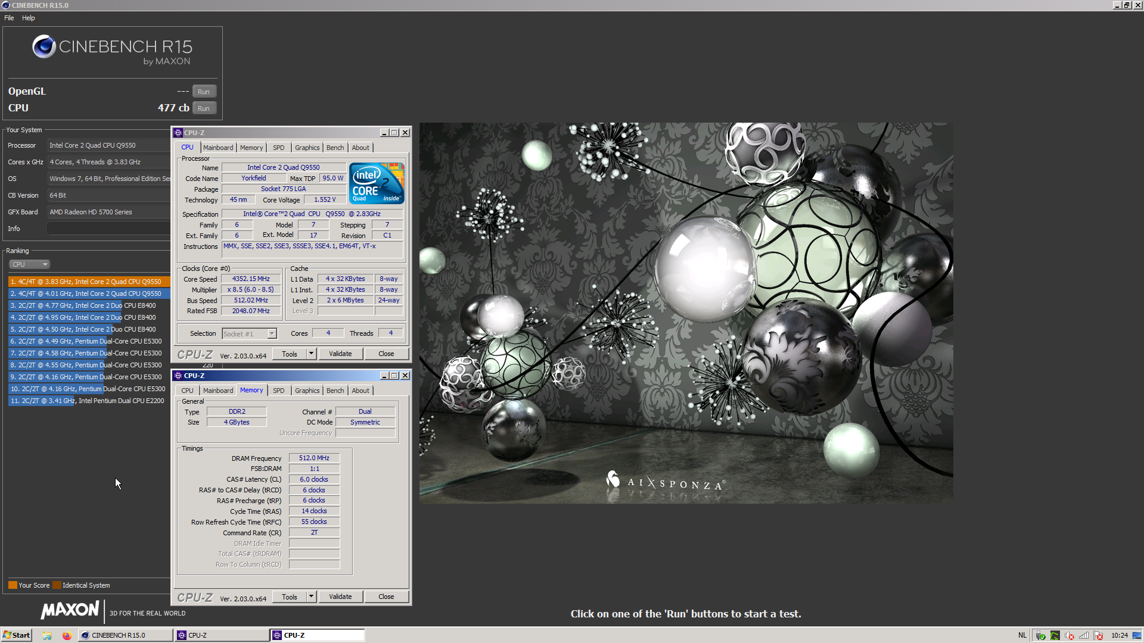
Task: Select ranking entry 2 at 4.01 GHz Q9550
Action: [x=89, y=294]
